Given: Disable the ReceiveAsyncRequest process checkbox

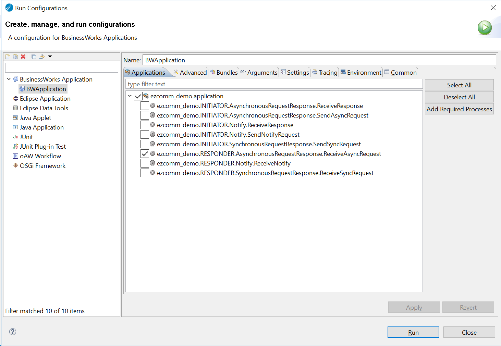Looking at the screenshot, I should tap(145, 154).
